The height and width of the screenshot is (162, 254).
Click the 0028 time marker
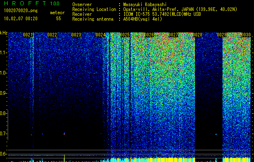[x=197, y=35]
